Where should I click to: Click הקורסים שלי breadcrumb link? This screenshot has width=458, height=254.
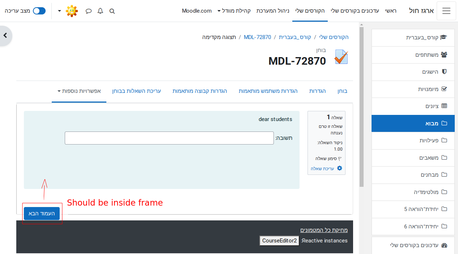click(334, 37)
